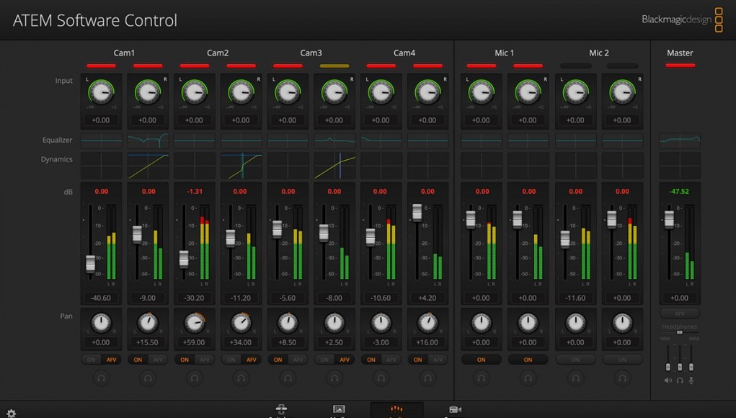The image size is (736, 418).
Task: Click the +8.50 pan value field
Action: [x=288, y=342]
